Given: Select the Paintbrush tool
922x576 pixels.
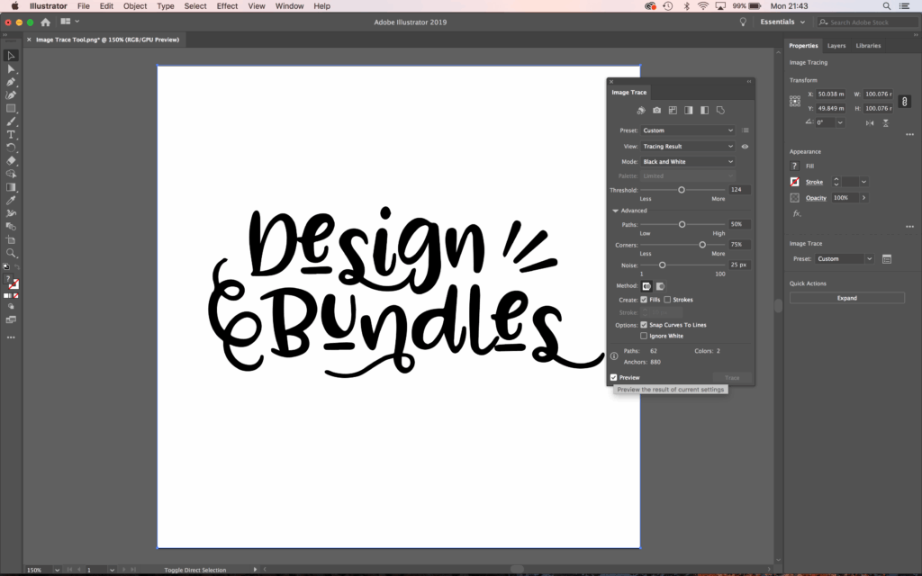Looking at the screenshot, I should pos(11,121).
